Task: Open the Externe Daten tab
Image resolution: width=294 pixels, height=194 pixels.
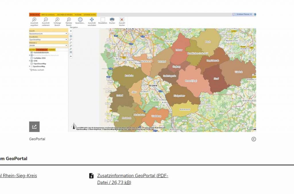Action: 90,15
